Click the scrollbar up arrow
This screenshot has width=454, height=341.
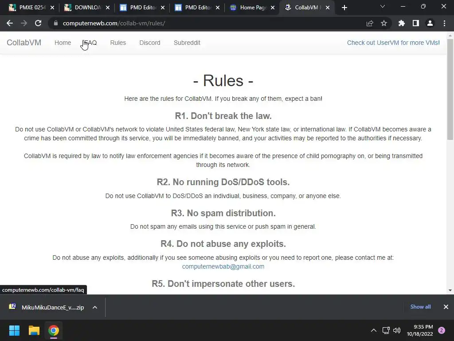(450, 36)
